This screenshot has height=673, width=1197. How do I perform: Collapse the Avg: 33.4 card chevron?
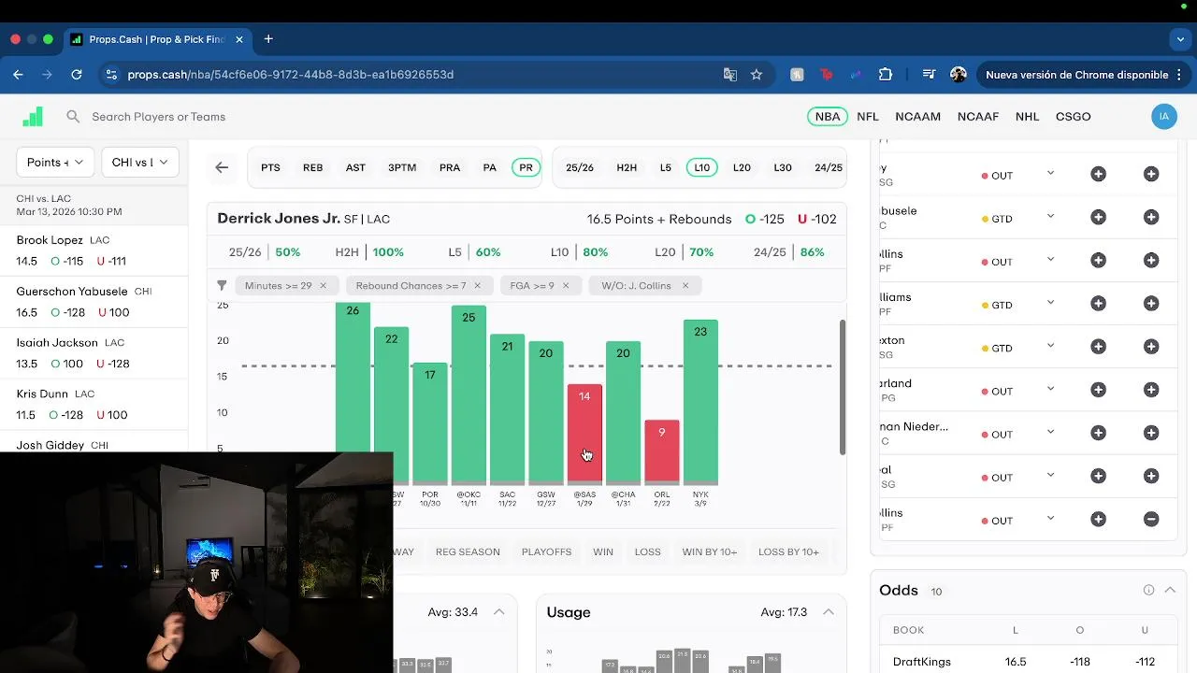coord(498,612)
